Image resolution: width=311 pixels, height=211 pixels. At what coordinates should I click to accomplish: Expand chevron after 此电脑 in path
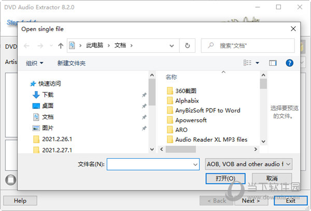tap(109, 46)
